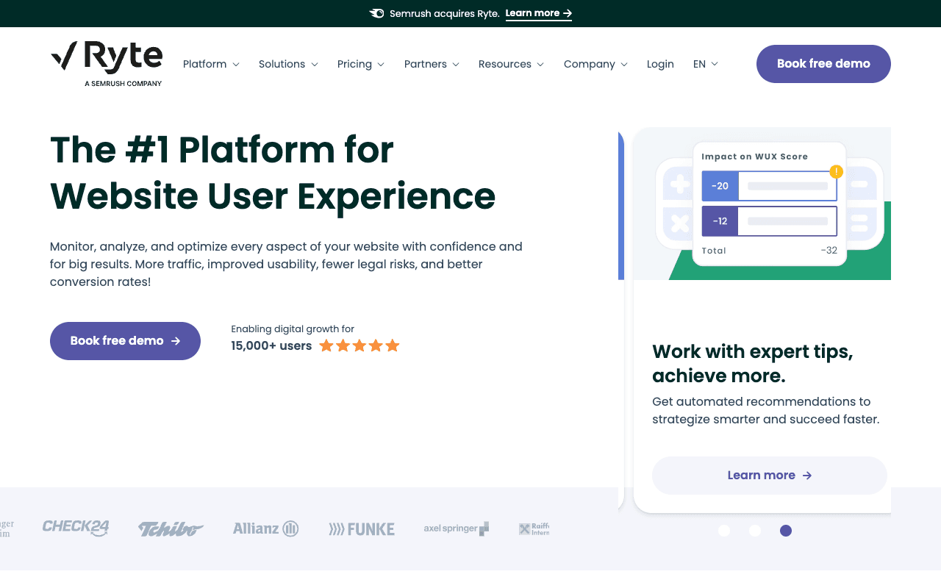Image resolution: width=941 pixels, height=588 pixels.
Task: Select the third active carousel dot
Action: click(x=786, y=531)
